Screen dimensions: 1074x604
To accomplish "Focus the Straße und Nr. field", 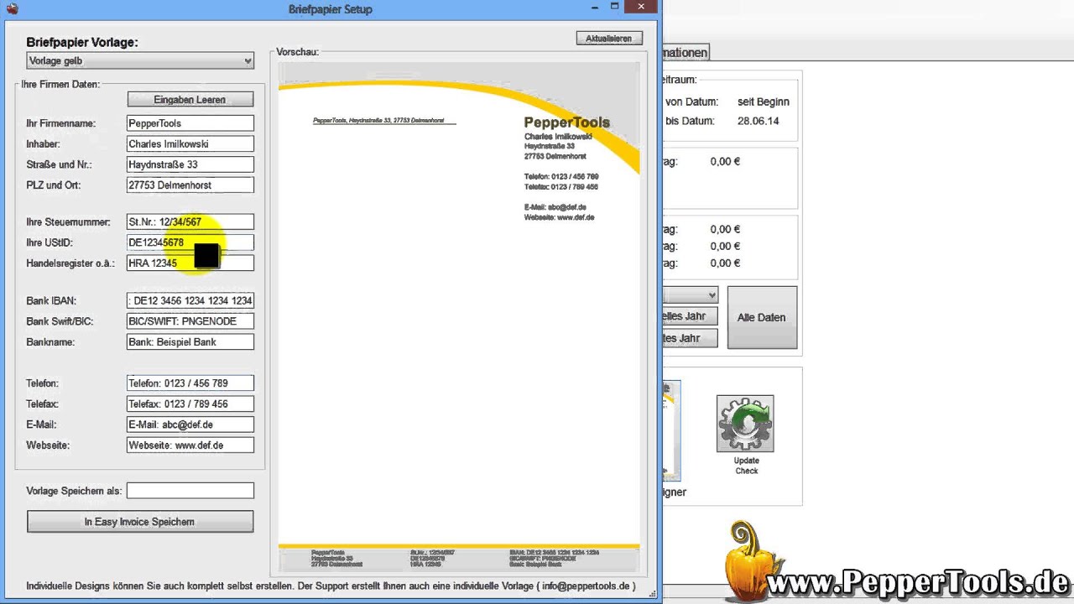I will (x=190, y=165).
